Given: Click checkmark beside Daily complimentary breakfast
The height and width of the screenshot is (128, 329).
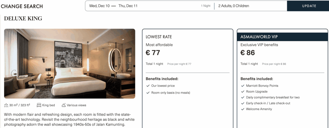Looking at the screenshot, I should tap(243, 97).
